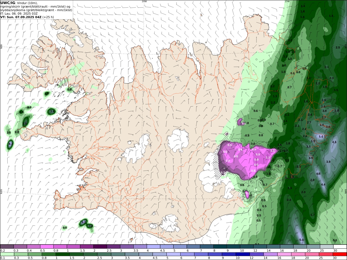Click the bright red 30 mm rain swatch
Viewport: 347px width, 260px height.
339,254
